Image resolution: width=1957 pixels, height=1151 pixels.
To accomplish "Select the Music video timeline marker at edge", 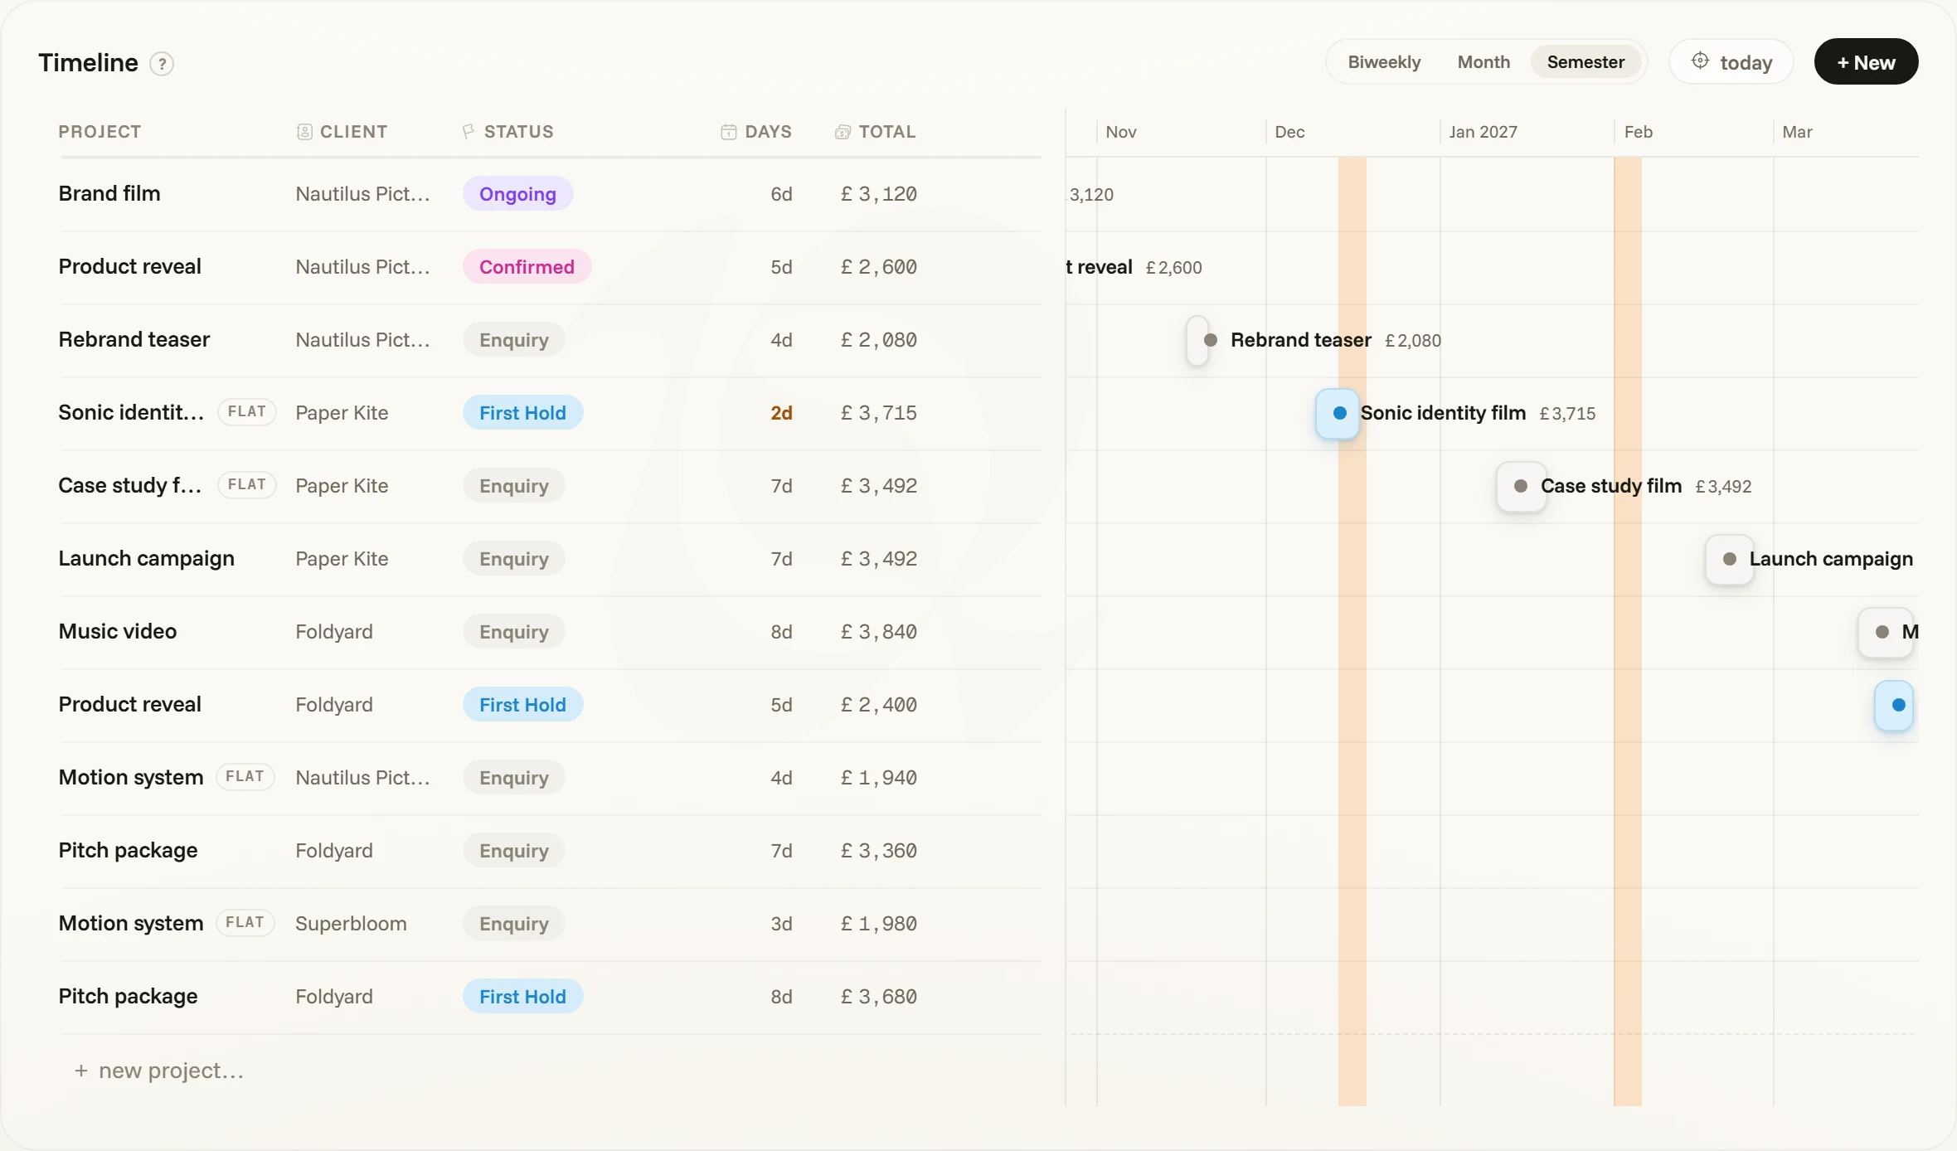I will (1886, 632).
